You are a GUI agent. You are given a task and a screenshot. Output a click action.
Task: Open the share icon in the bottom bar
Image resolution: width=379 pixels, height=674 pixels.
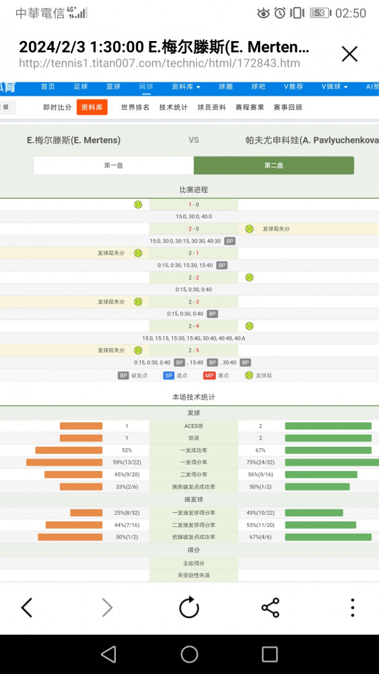pos(271,608)
